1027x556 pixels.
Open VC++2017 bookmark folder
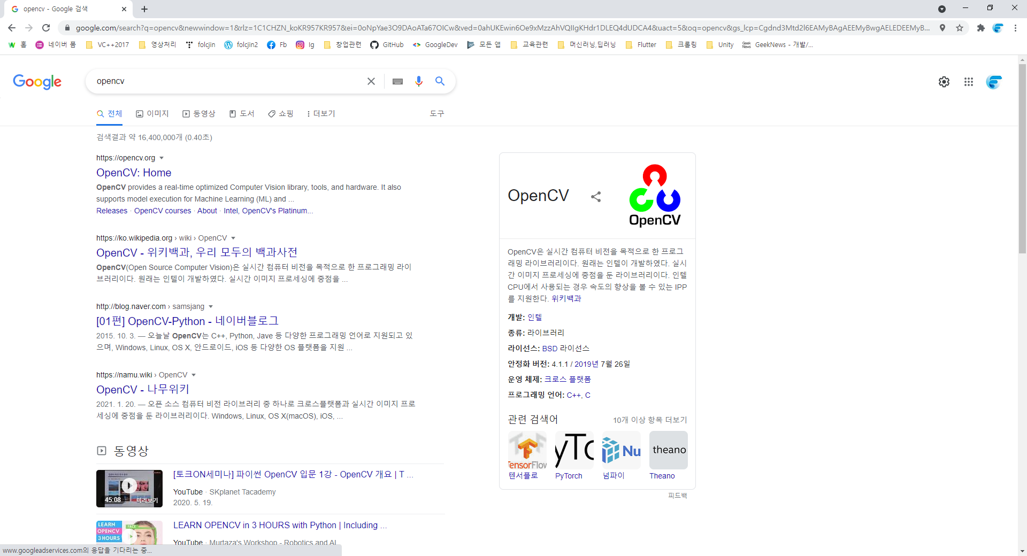click(108, 45)
